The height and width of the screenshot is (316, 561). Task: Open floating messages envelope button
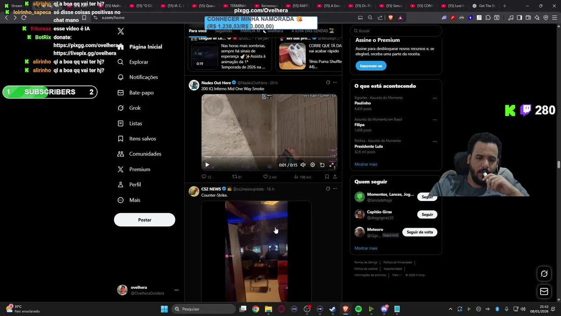(x=544, y=291)
